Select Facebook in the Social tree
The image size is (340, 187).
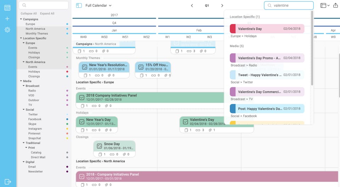click(x=35, y=119)
